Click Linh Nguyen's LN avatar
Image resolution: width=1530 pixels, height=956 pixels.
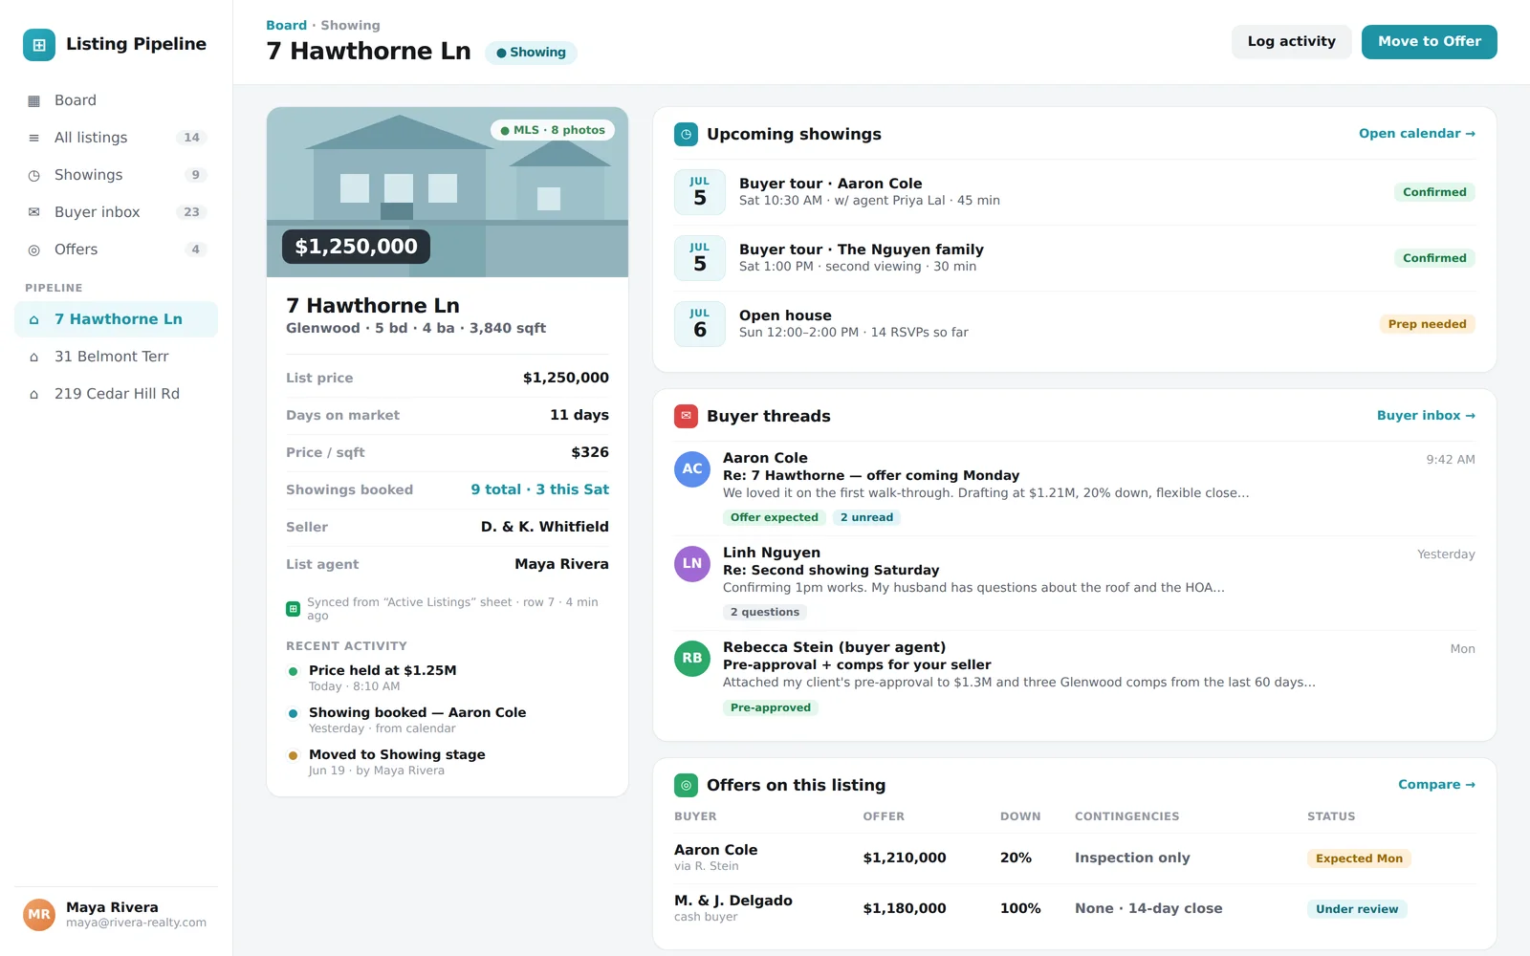coord(692,564)
